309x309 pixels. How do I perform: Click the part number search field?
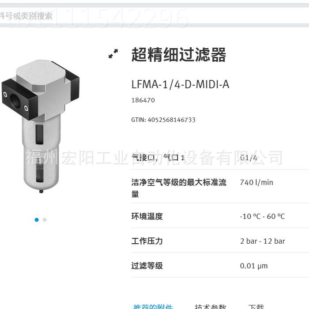tap(154, 16)
